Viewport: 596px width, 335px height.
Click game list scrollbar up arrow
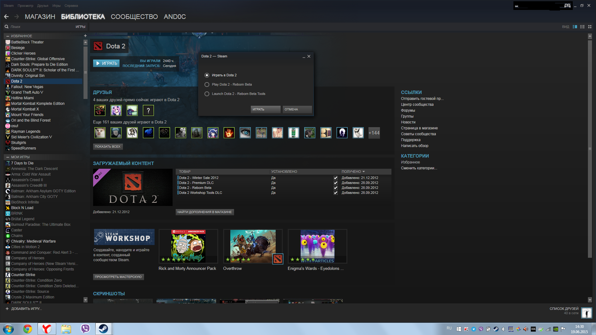(x=85, y=42)
